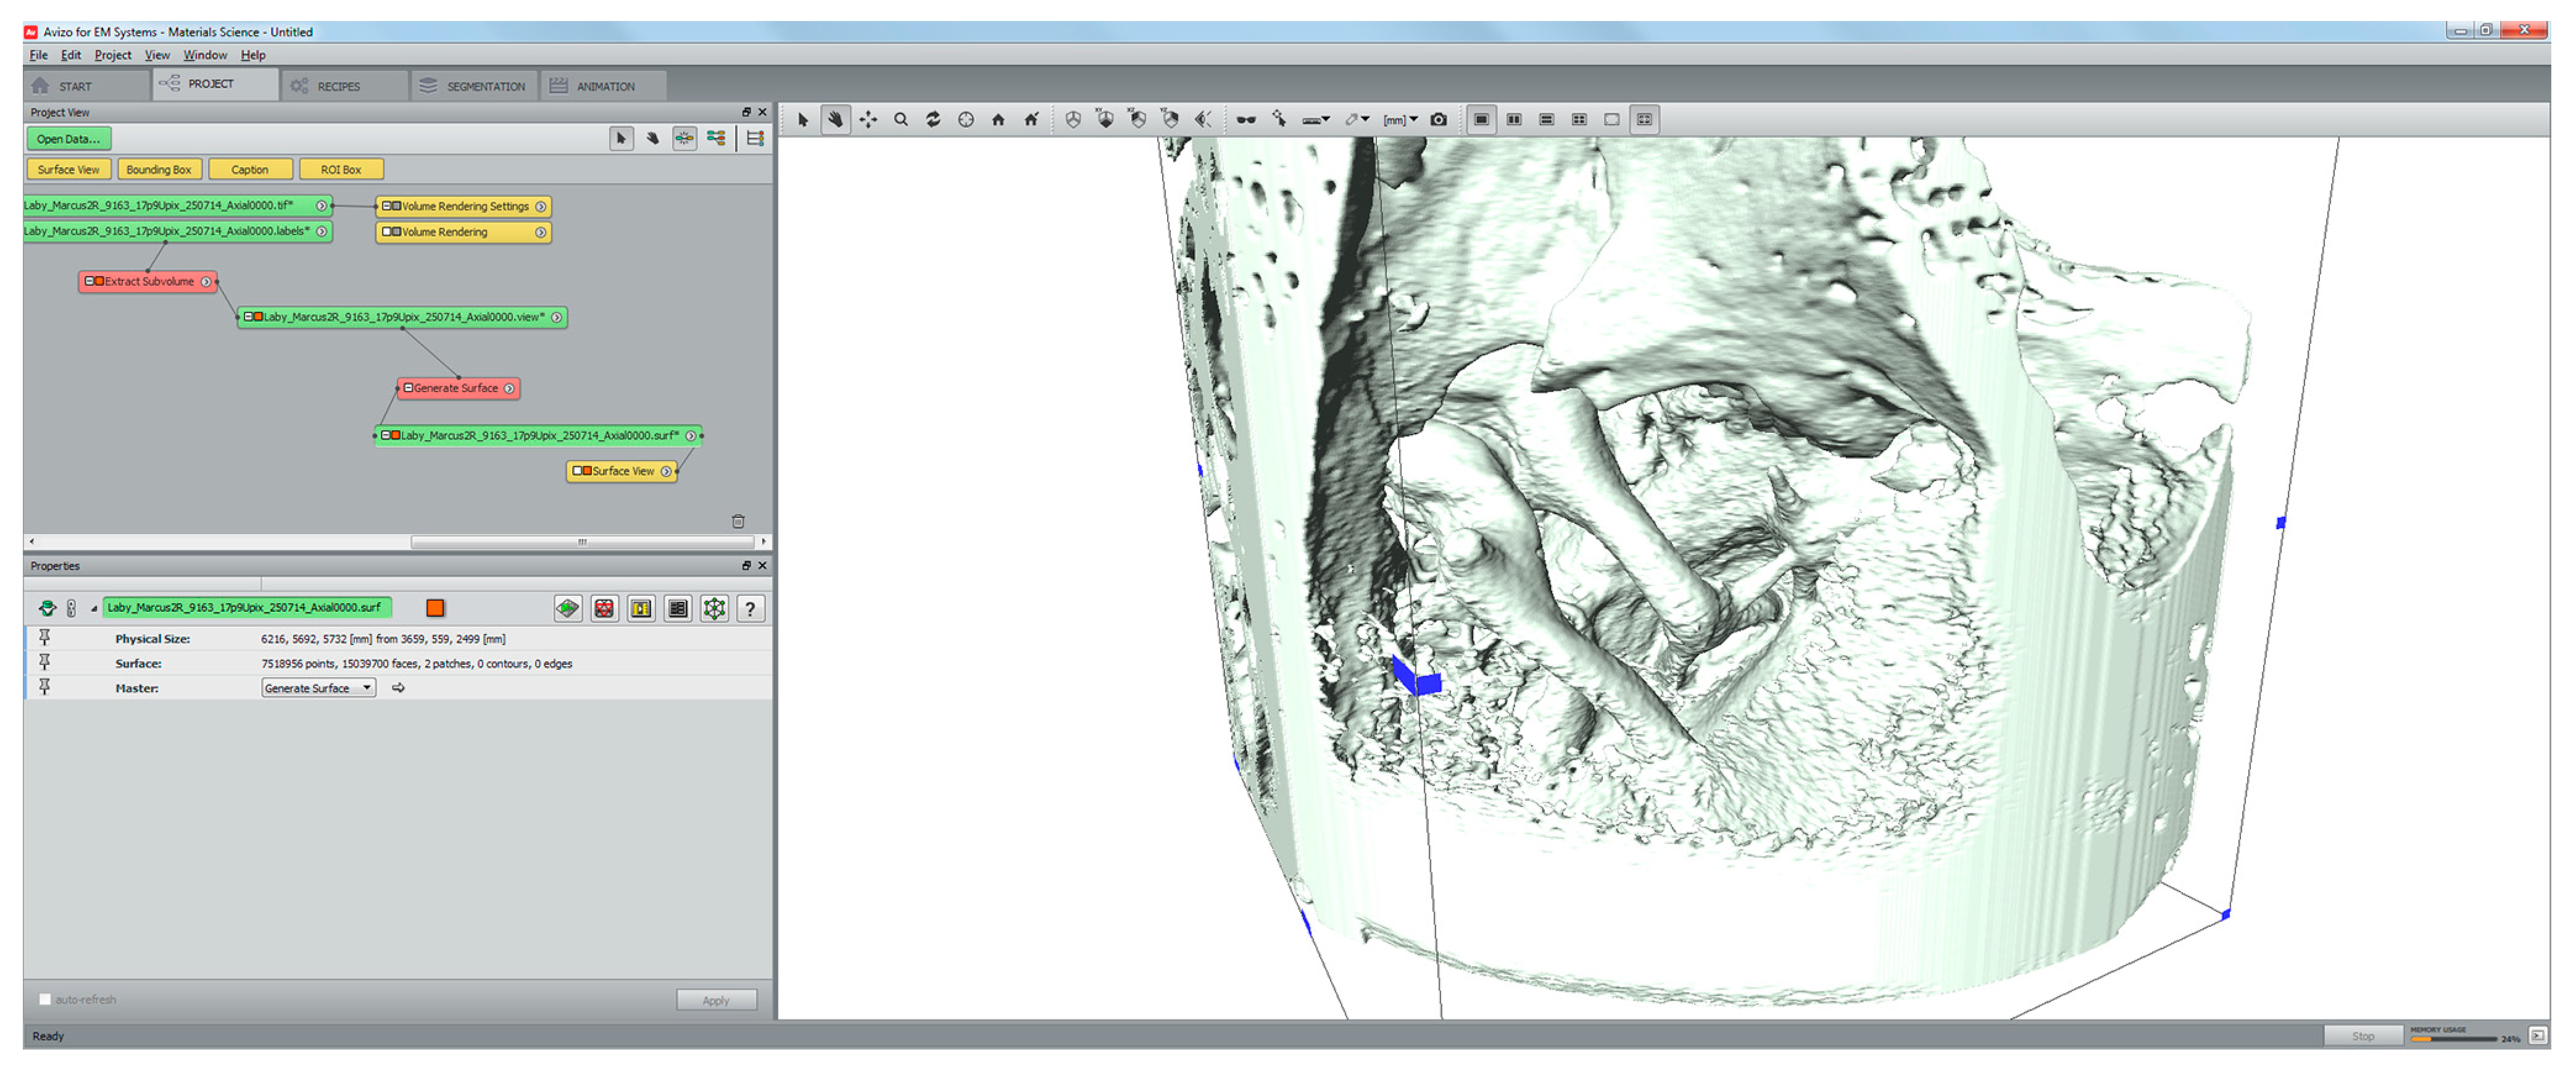Screen dimensions: 2576x1073
Task: Select the Interact arrow tool in viewer toolbar
Action: point(803,120)
